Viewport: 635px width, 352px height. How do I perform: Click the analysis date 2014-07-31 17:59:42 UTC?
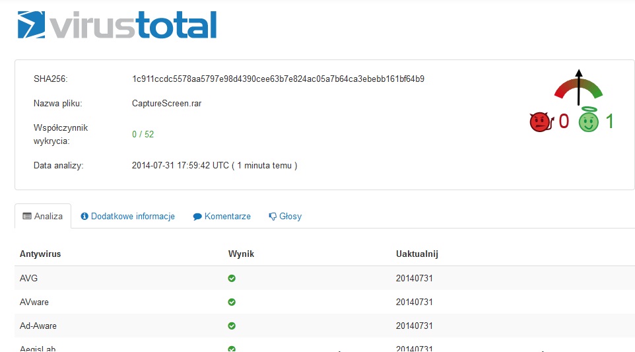tap(180, 166)
